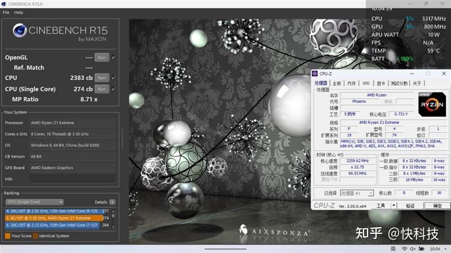Click the MP Ratio 8.71 x value
This screenshot has height=253, width=451.
(89, 100)
